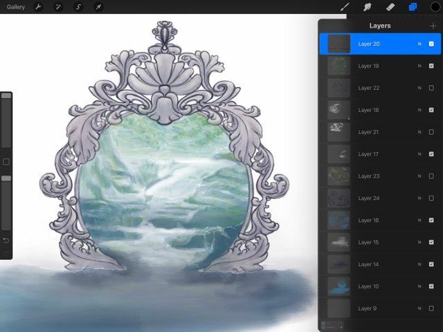Open blend mode N for Layer 22
The image size is (443, 332).
pyautogui.click(x=419, y=88)
